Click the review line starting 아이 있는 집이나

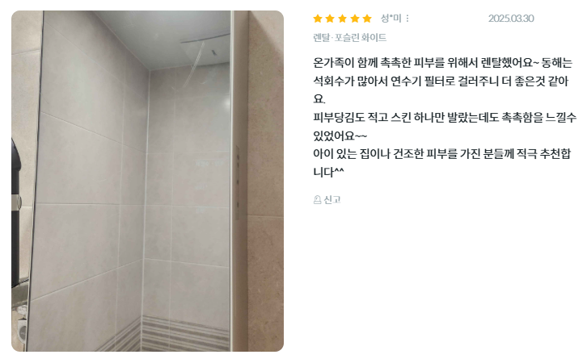tap(441, 153)
